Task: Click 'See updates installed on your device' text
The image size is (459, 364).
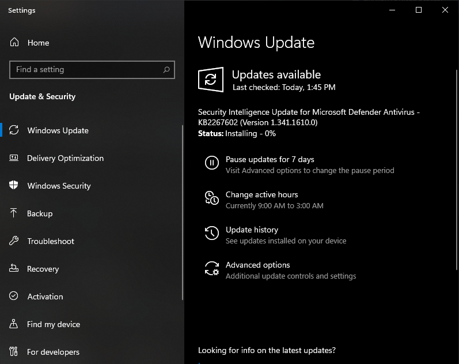Action: 286,241
